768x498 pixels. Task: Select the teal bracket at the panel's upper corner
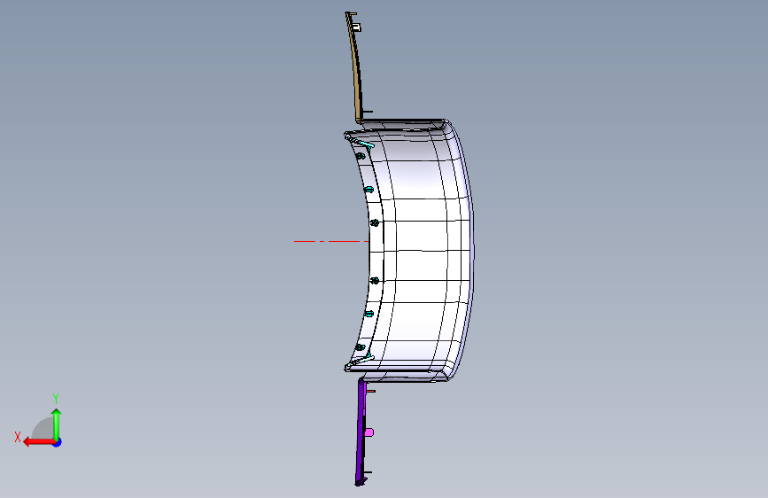click(x=364, y=144)
